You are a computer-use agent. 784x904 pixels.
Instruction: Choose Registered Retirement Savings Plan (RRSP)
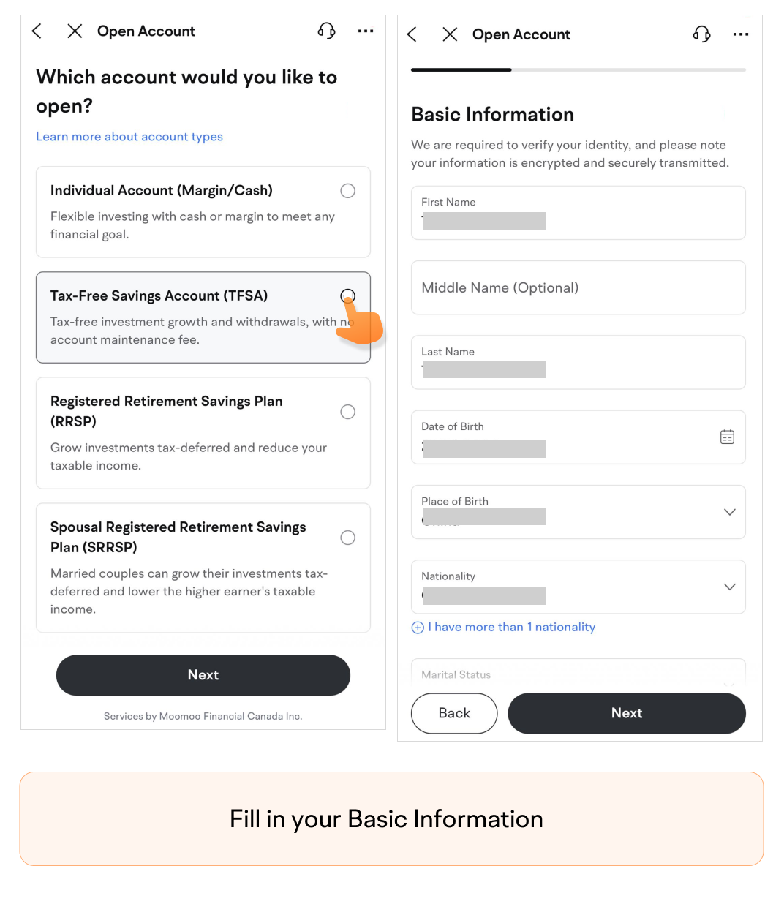pyautogui.click(x=203, y=433)
